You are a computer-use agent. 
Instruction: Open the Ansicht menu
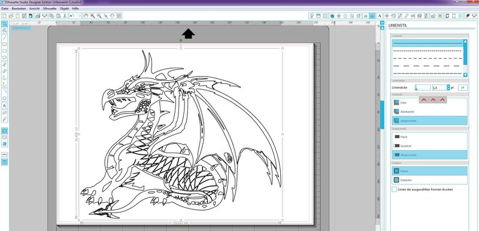coord(35,8)
